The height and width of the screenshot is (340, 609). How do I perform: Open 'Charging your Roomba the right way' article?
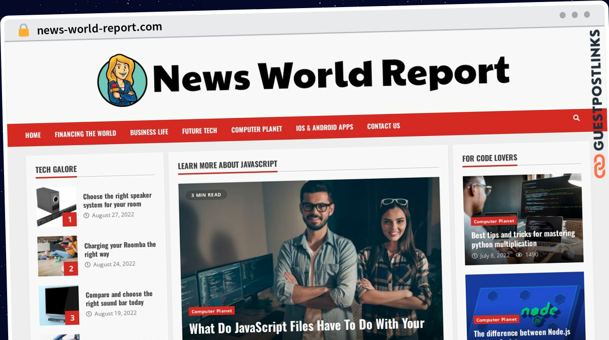tap(120, 249)
